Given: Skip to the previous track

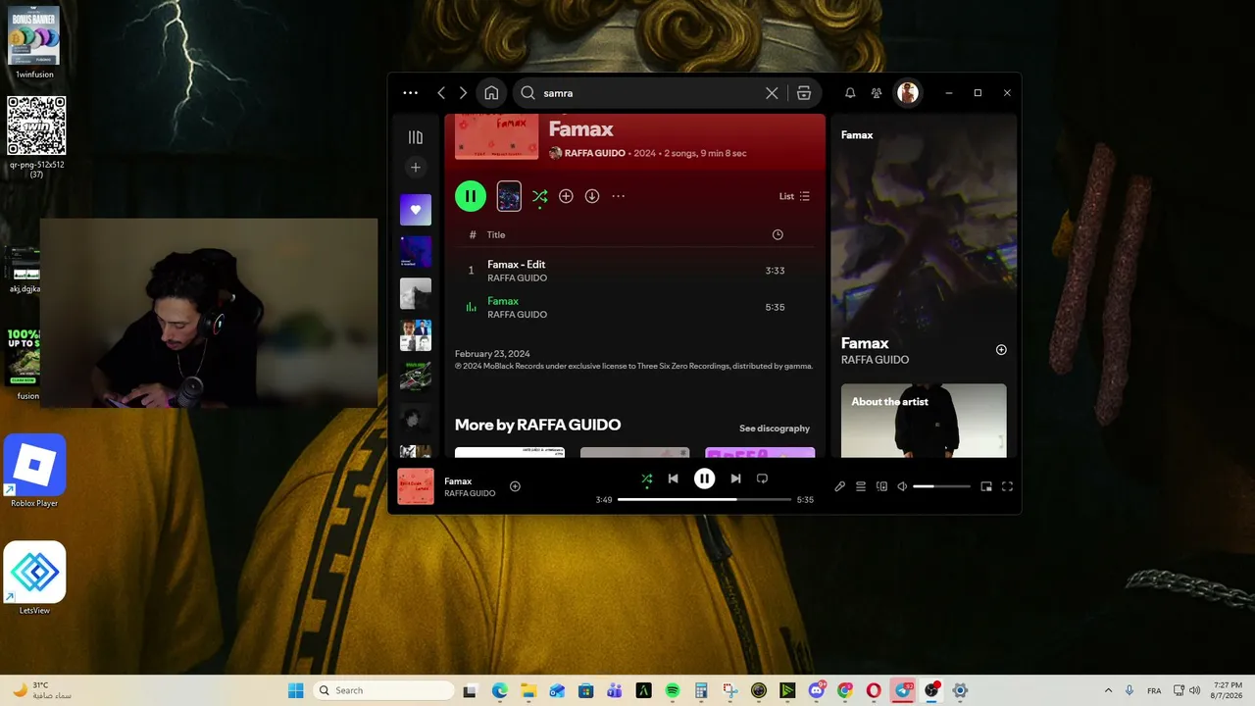Looking at the screenshot, I should click(673, 479).
